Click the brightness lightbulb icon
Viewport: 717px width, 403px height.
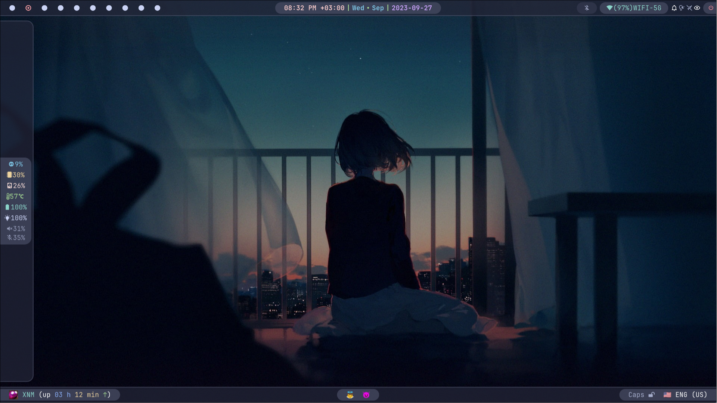pyautogui.click(x=7, y=218)
